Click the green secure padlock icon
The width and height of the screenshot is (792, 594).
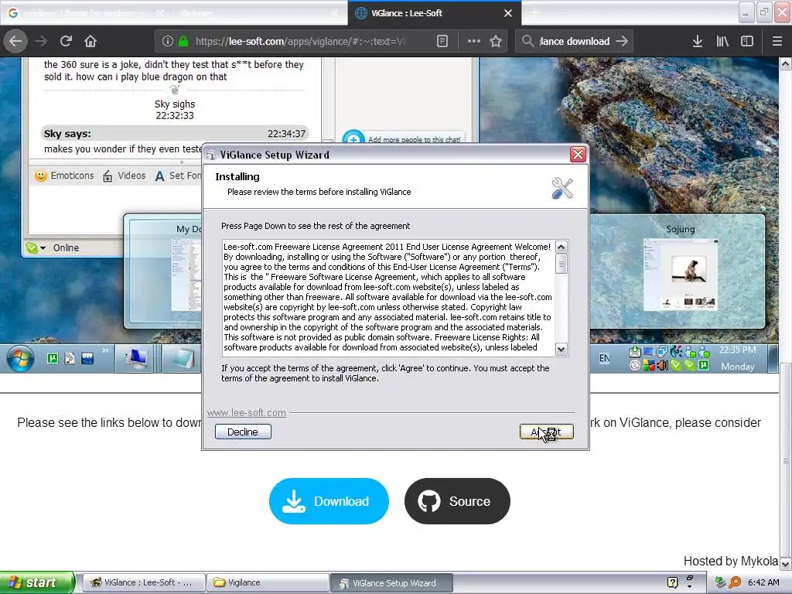click(183, 42)
